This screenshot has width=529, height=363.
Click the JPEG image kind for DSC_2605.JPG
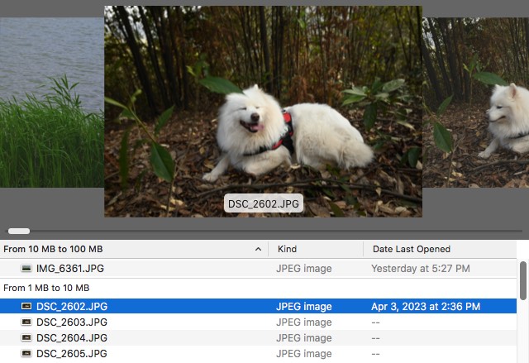(303, 353)
